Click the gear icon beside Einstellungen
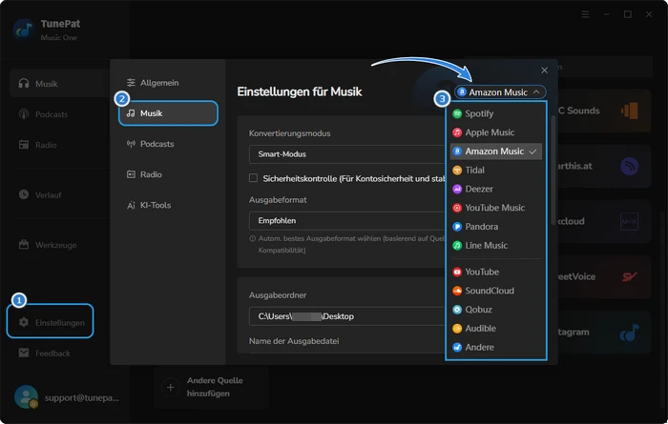Viewport: 668px width, 424px height. click(x=24, y=322)
